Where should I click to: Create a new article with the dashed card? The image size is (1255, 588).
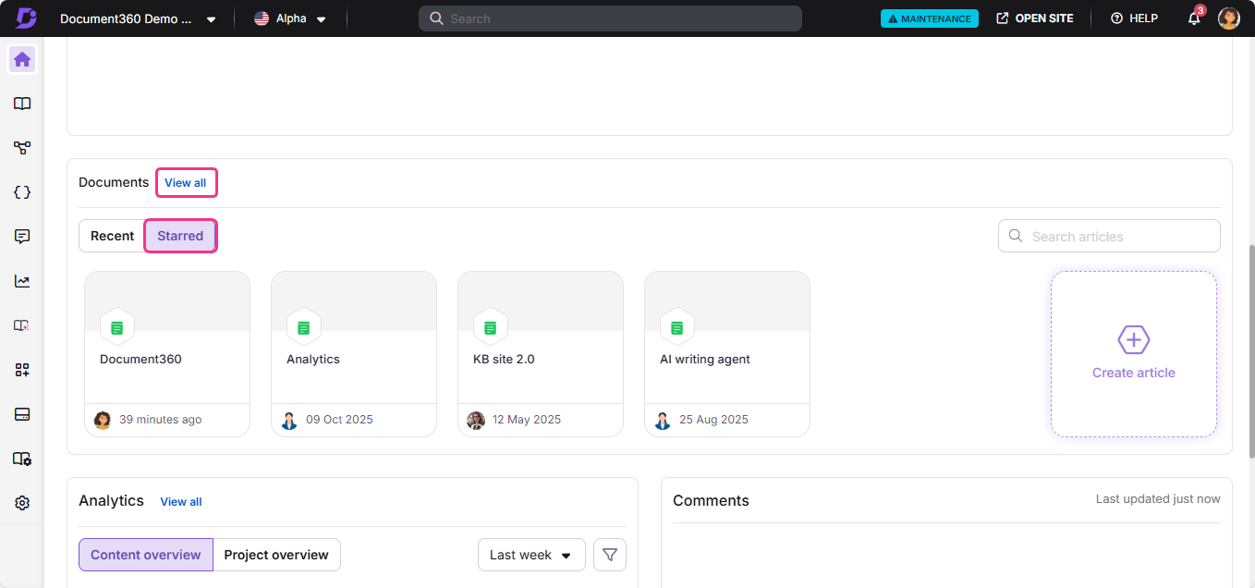point(1134,354)
